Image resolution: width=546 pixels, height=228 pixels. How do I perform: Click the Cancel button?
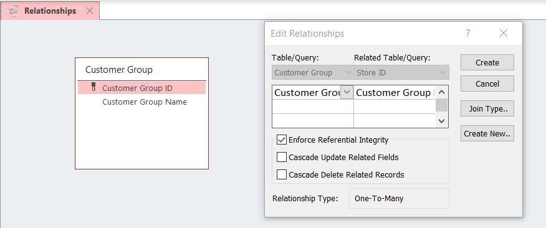(x=487, y=84)
